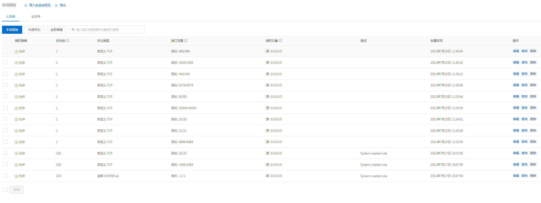Tick checkbox for port 443/443 rule

point(6,74)
